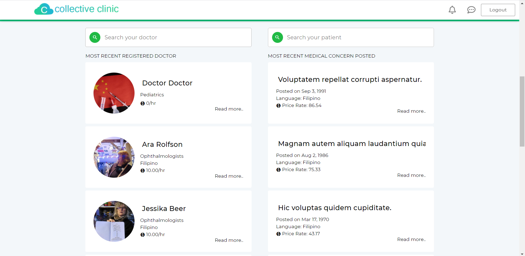Click the dollar icon beside Price Rate 43.17

click(278, 234)
